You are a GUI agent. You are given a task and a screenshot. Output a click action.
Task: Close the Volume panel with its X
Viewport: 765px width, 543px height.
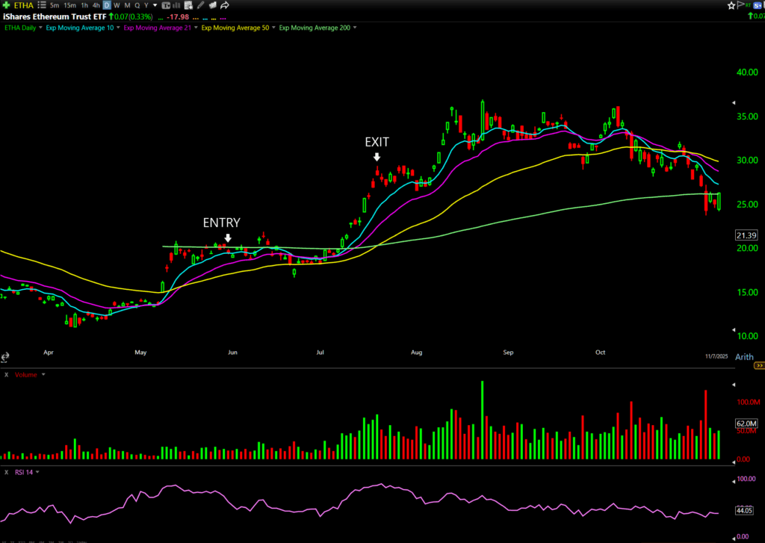6,375
